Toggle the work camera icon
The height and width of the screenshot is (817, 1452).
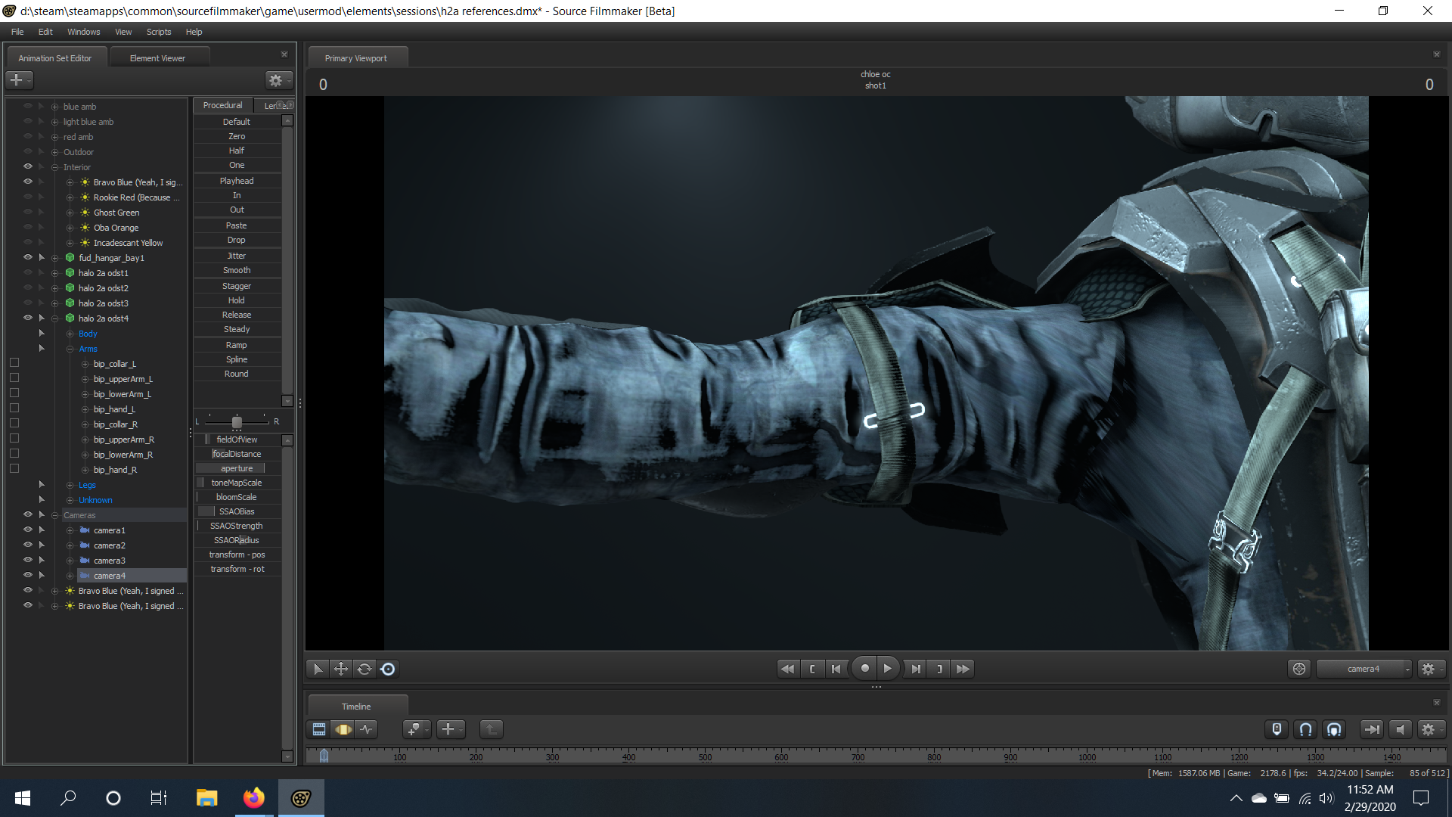(x=1299, y=669)
